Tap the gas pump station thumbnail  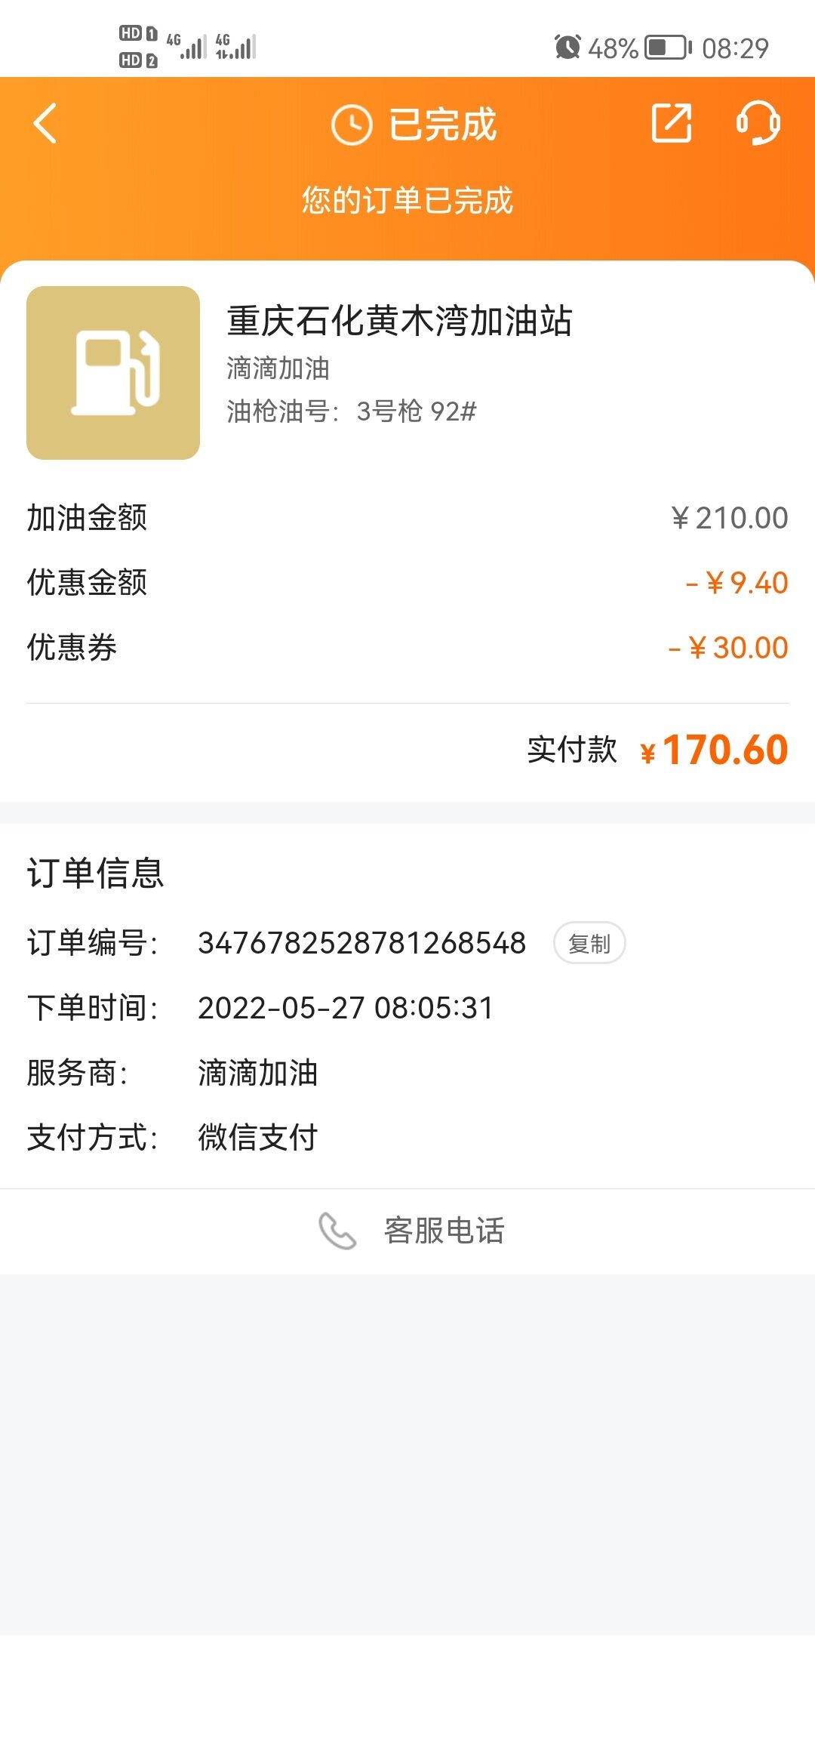113,373
